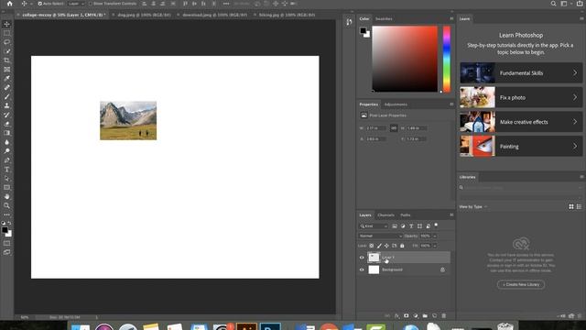Open the Edit Toolbar three-dots menu

(6, 214)
